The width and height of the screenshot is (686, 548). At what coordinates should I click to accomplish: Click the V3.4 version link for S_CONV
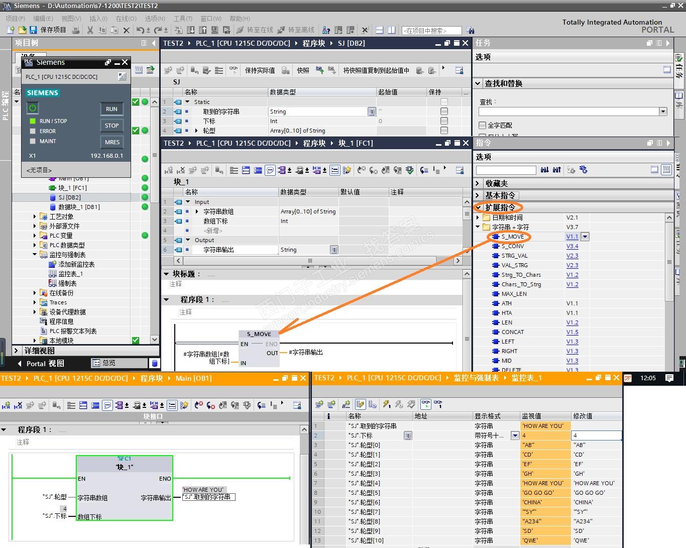(572, 246)
